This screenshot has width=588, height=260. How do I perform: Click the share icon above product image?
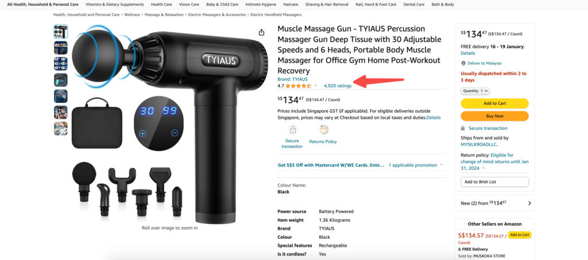click(261, 33)
